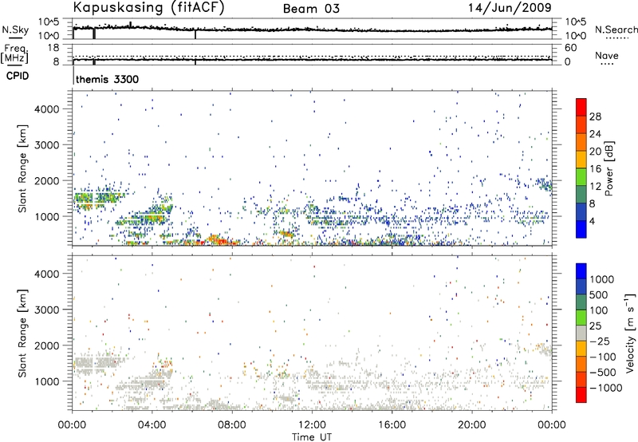This screenshot has height=442, width=638.
Task: Select the "-500" Velocity colorbar value
Action: coord(603,372)
